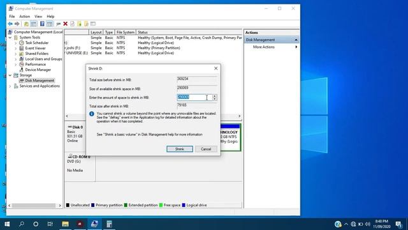This screenshot has height=230, width=408.
Task: Sort by the File System column header
Action: pos(126,33)
